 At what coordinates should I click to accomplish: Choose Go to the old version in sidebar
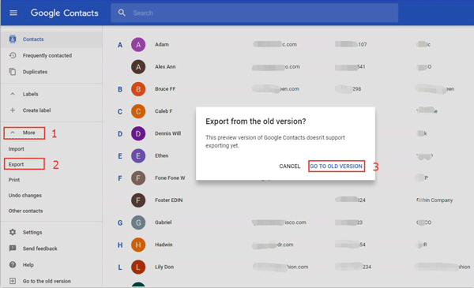pyautogui.click(x=47, y=282)
